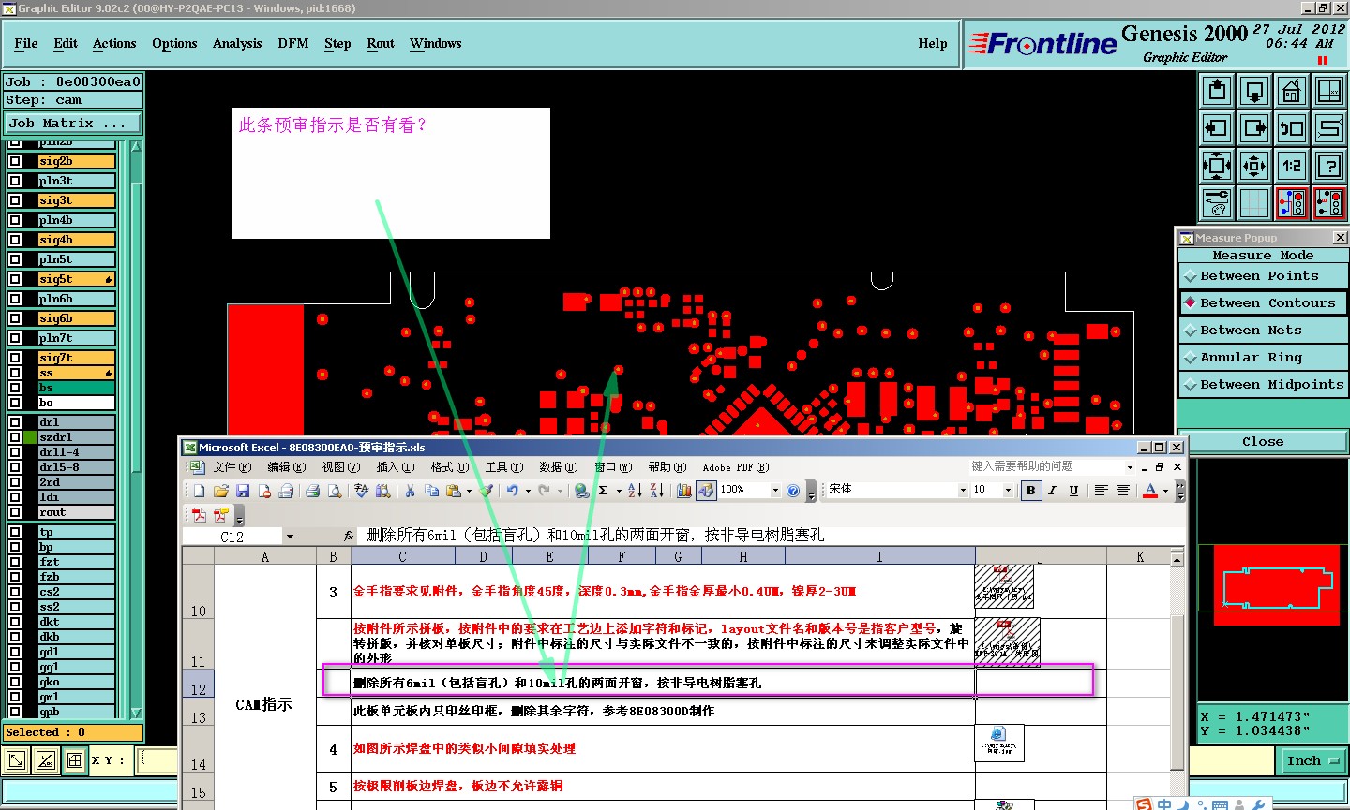The width and height of the screenshot is (1350, 810).
Task: Toggle the grid display icon
Action: [1254, 202]
